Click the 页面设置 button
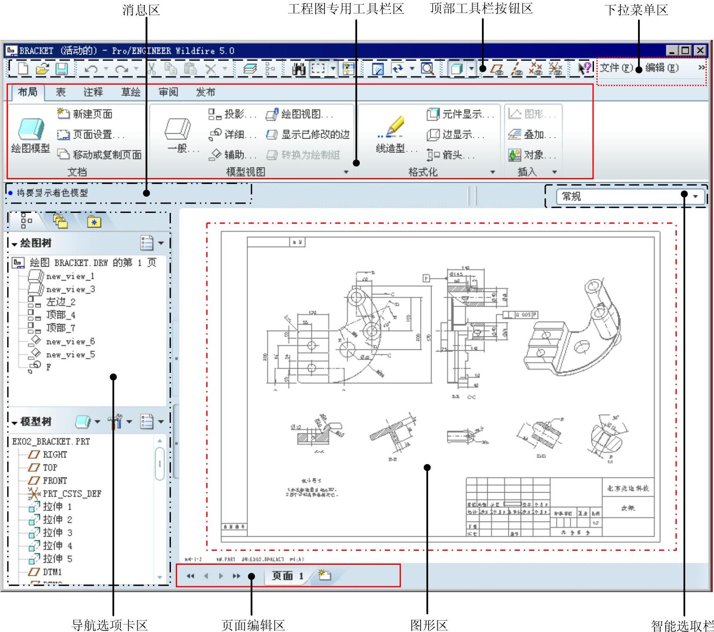 coord(91,134)
